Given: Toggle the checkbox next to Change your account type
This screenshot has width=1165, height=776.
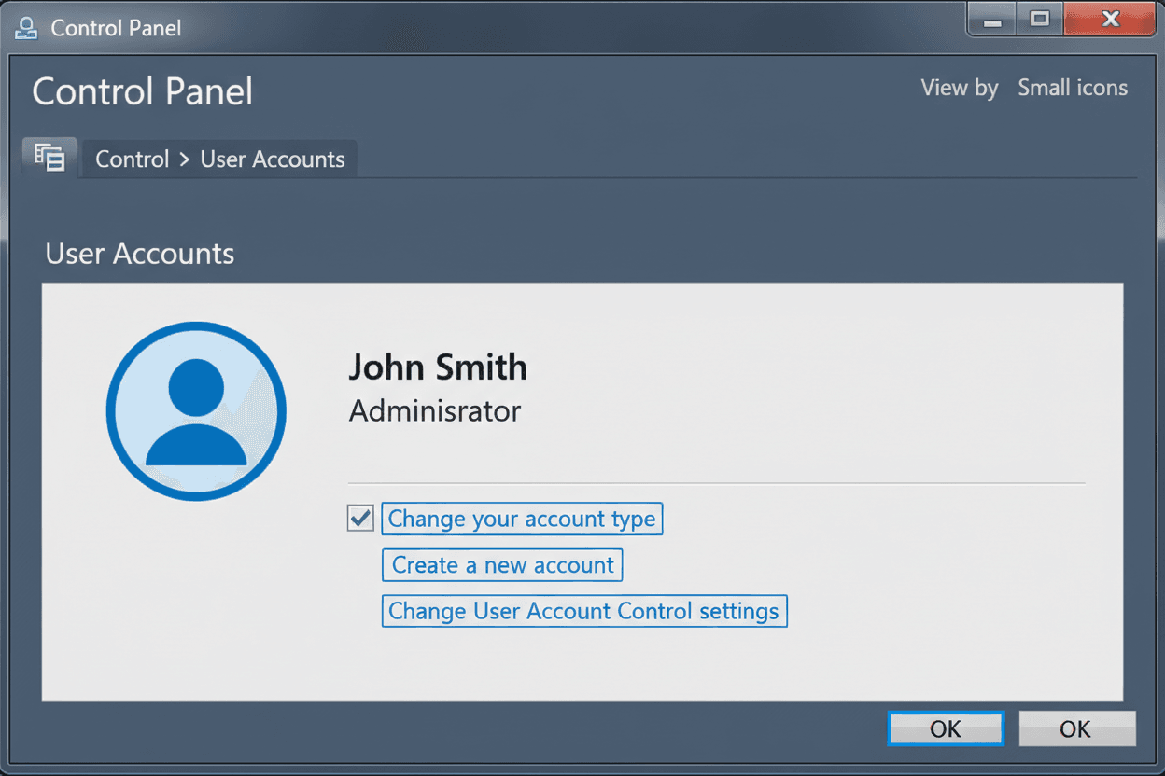Looking at the screenshot, I should 360,518.
